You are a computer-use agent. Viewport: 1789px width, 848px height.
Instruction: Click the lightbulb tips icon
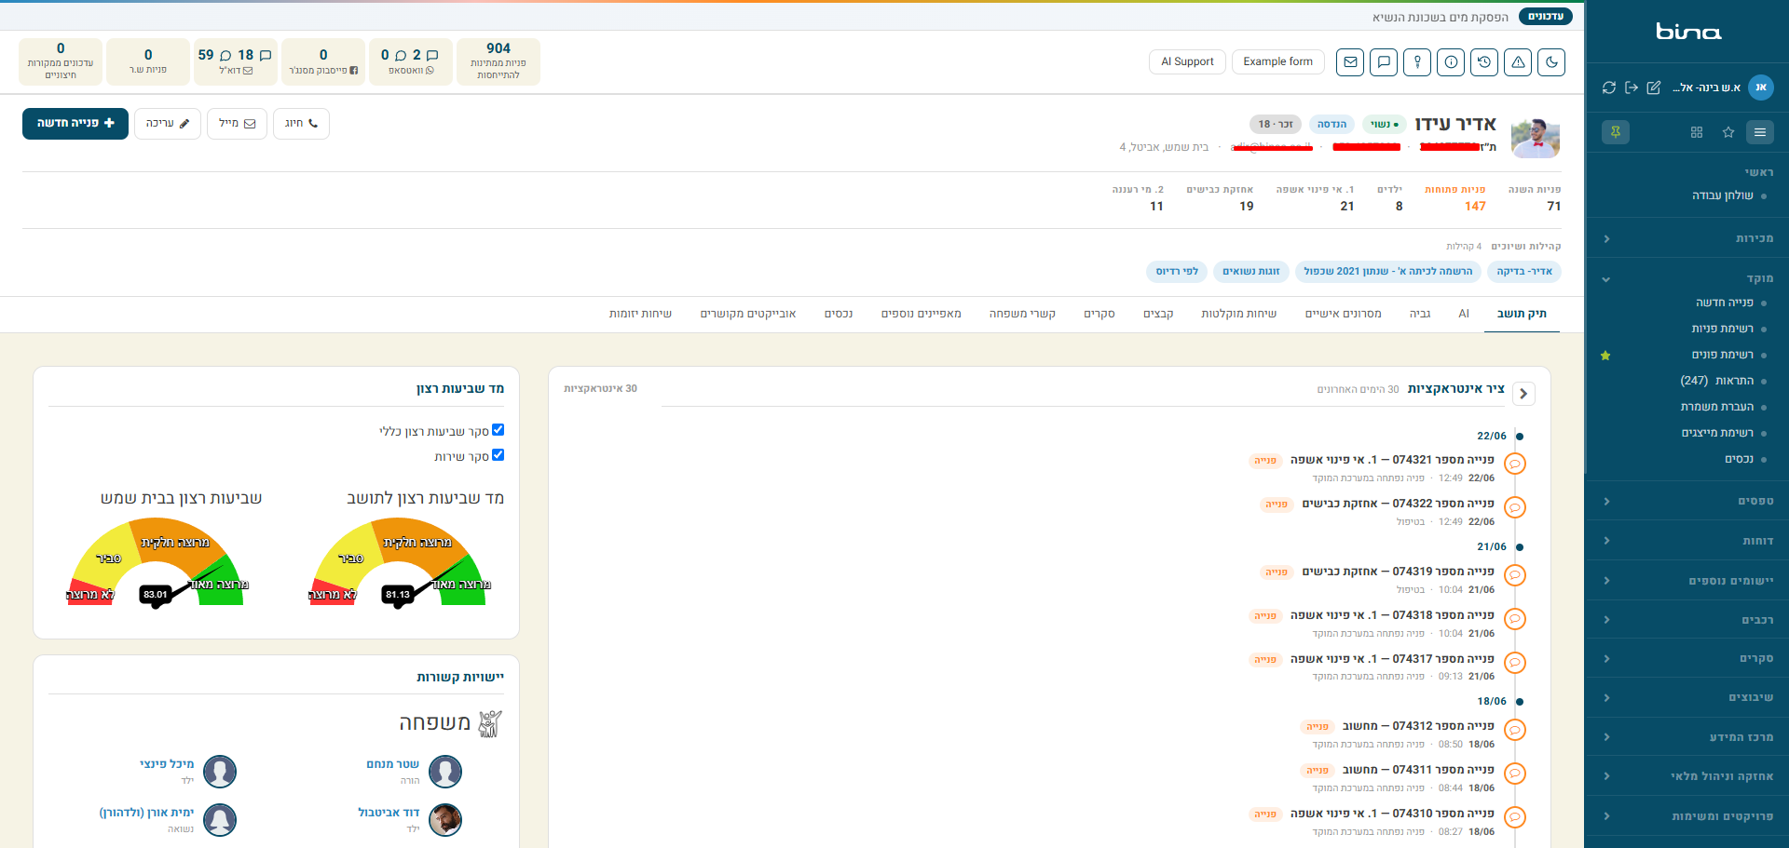tap(1417, 62)
